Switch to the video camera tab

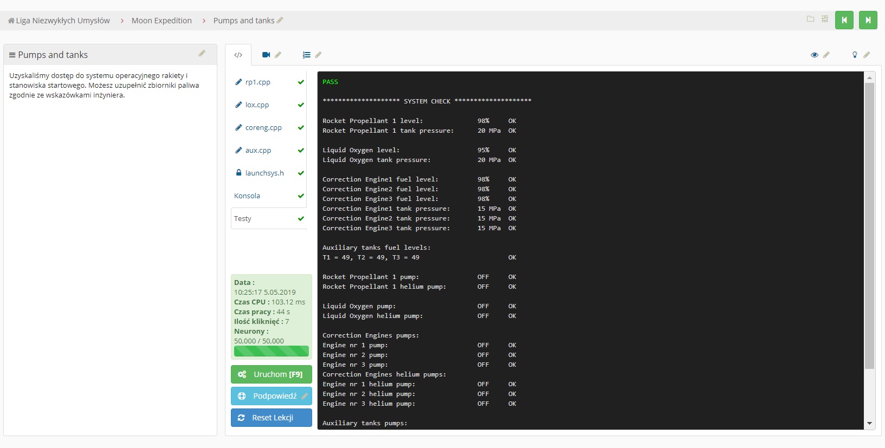tap(266, 55)
